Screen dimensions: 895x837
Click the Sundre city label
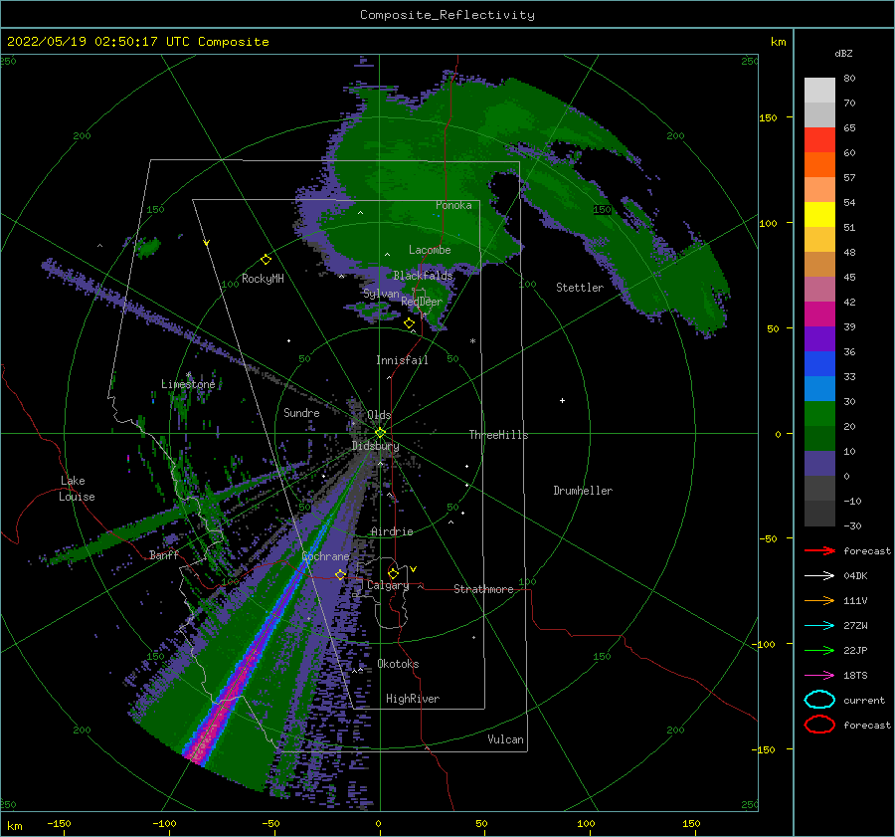(301, 412)
